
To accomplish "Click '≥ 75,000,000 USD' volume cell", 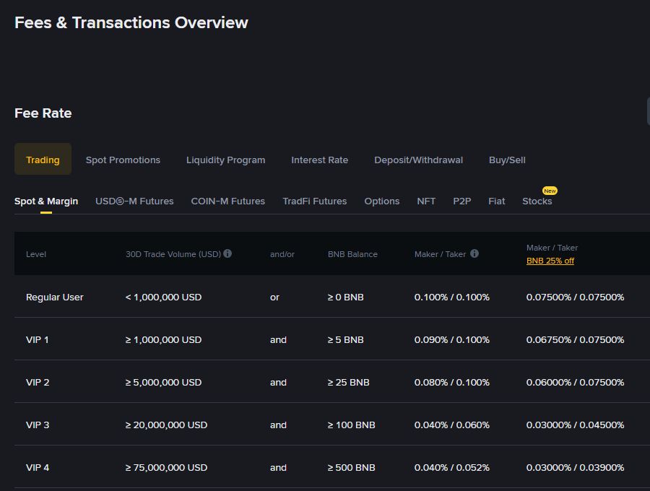I will point(166,468).
